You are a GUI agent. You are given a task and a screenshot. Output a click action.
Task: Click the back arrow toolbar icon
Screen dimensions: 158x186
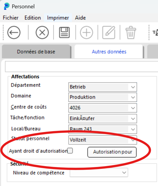tap(14, 32)
